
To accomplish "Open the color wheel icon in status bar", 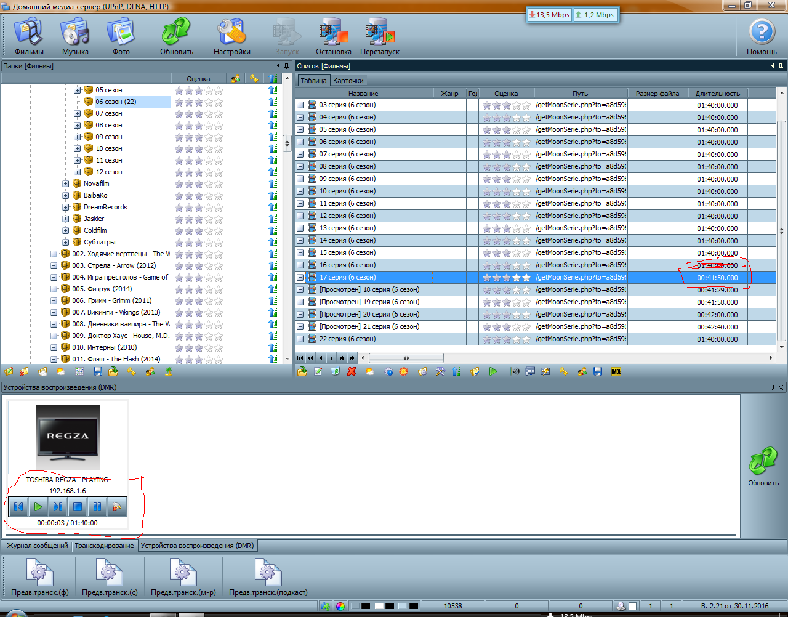I will click(x=340, y=606).
